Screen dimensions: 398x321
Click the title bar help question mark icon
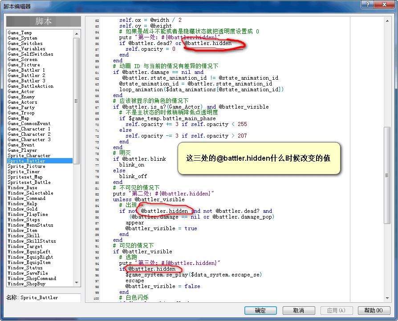(x=368, y=4)
